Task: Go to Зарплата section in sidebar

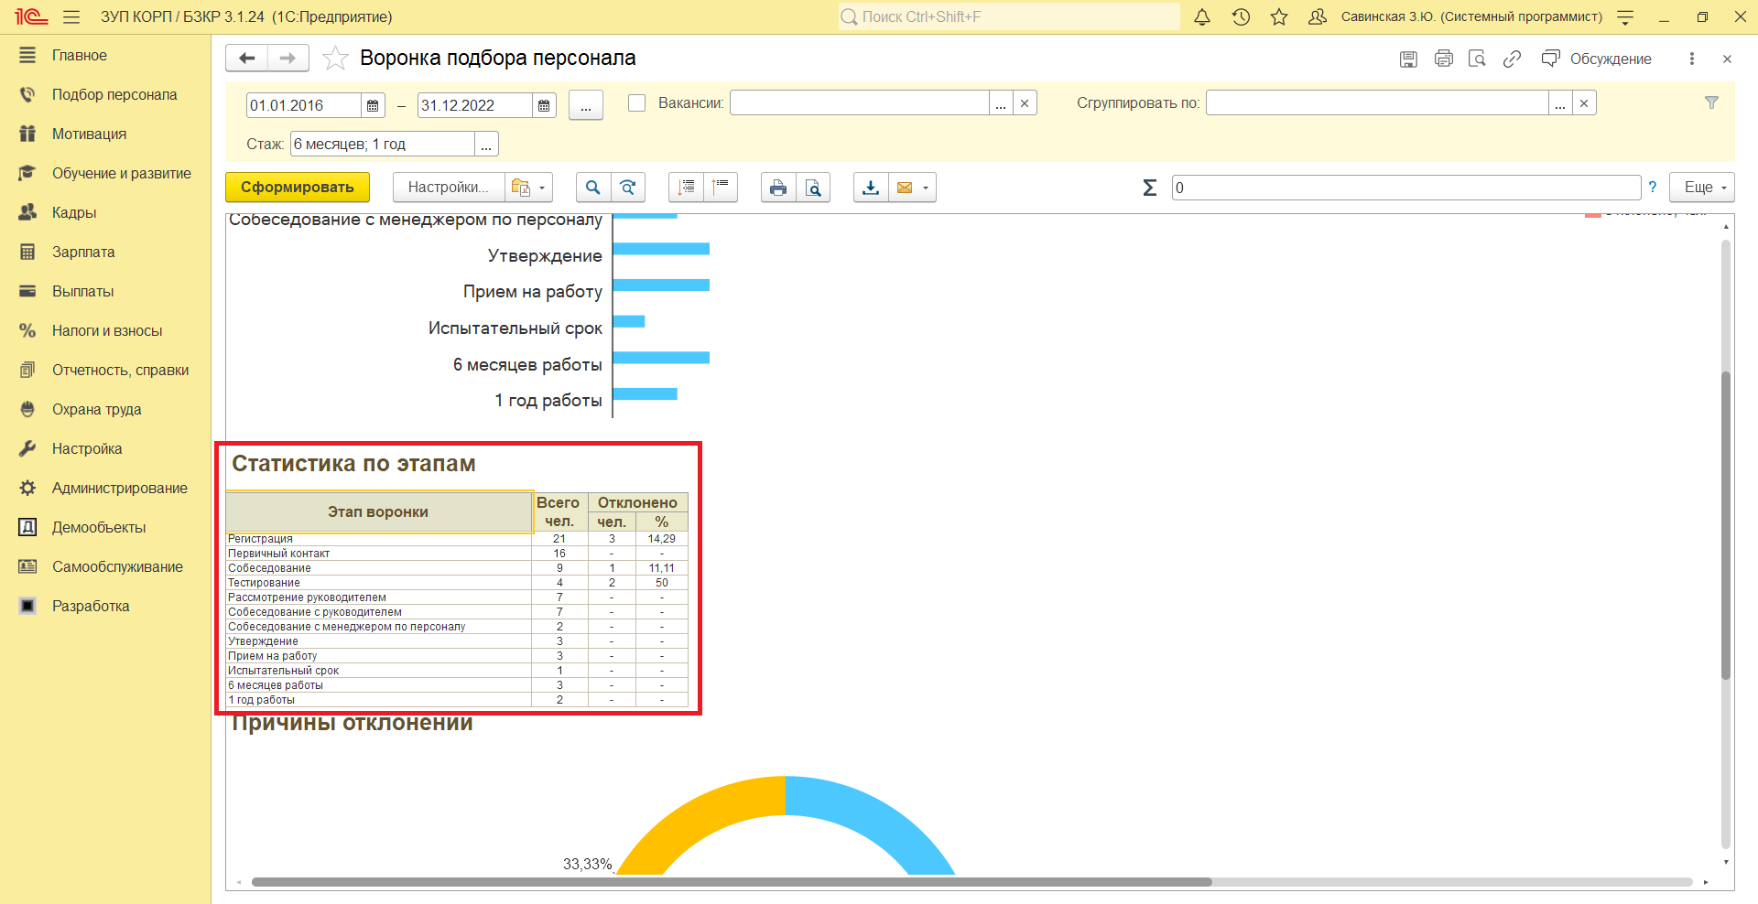Action: [83, 253]
